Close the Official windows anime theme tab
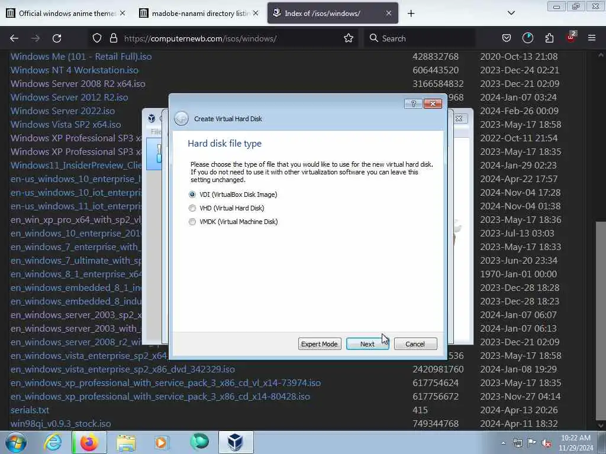The image size is (606, 454). click(123, 13)
